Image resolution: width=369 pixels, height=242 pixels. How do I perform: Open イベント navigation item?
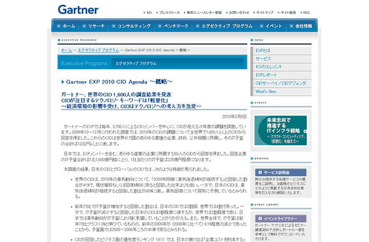pyautogui.click(x=273, y=26)
